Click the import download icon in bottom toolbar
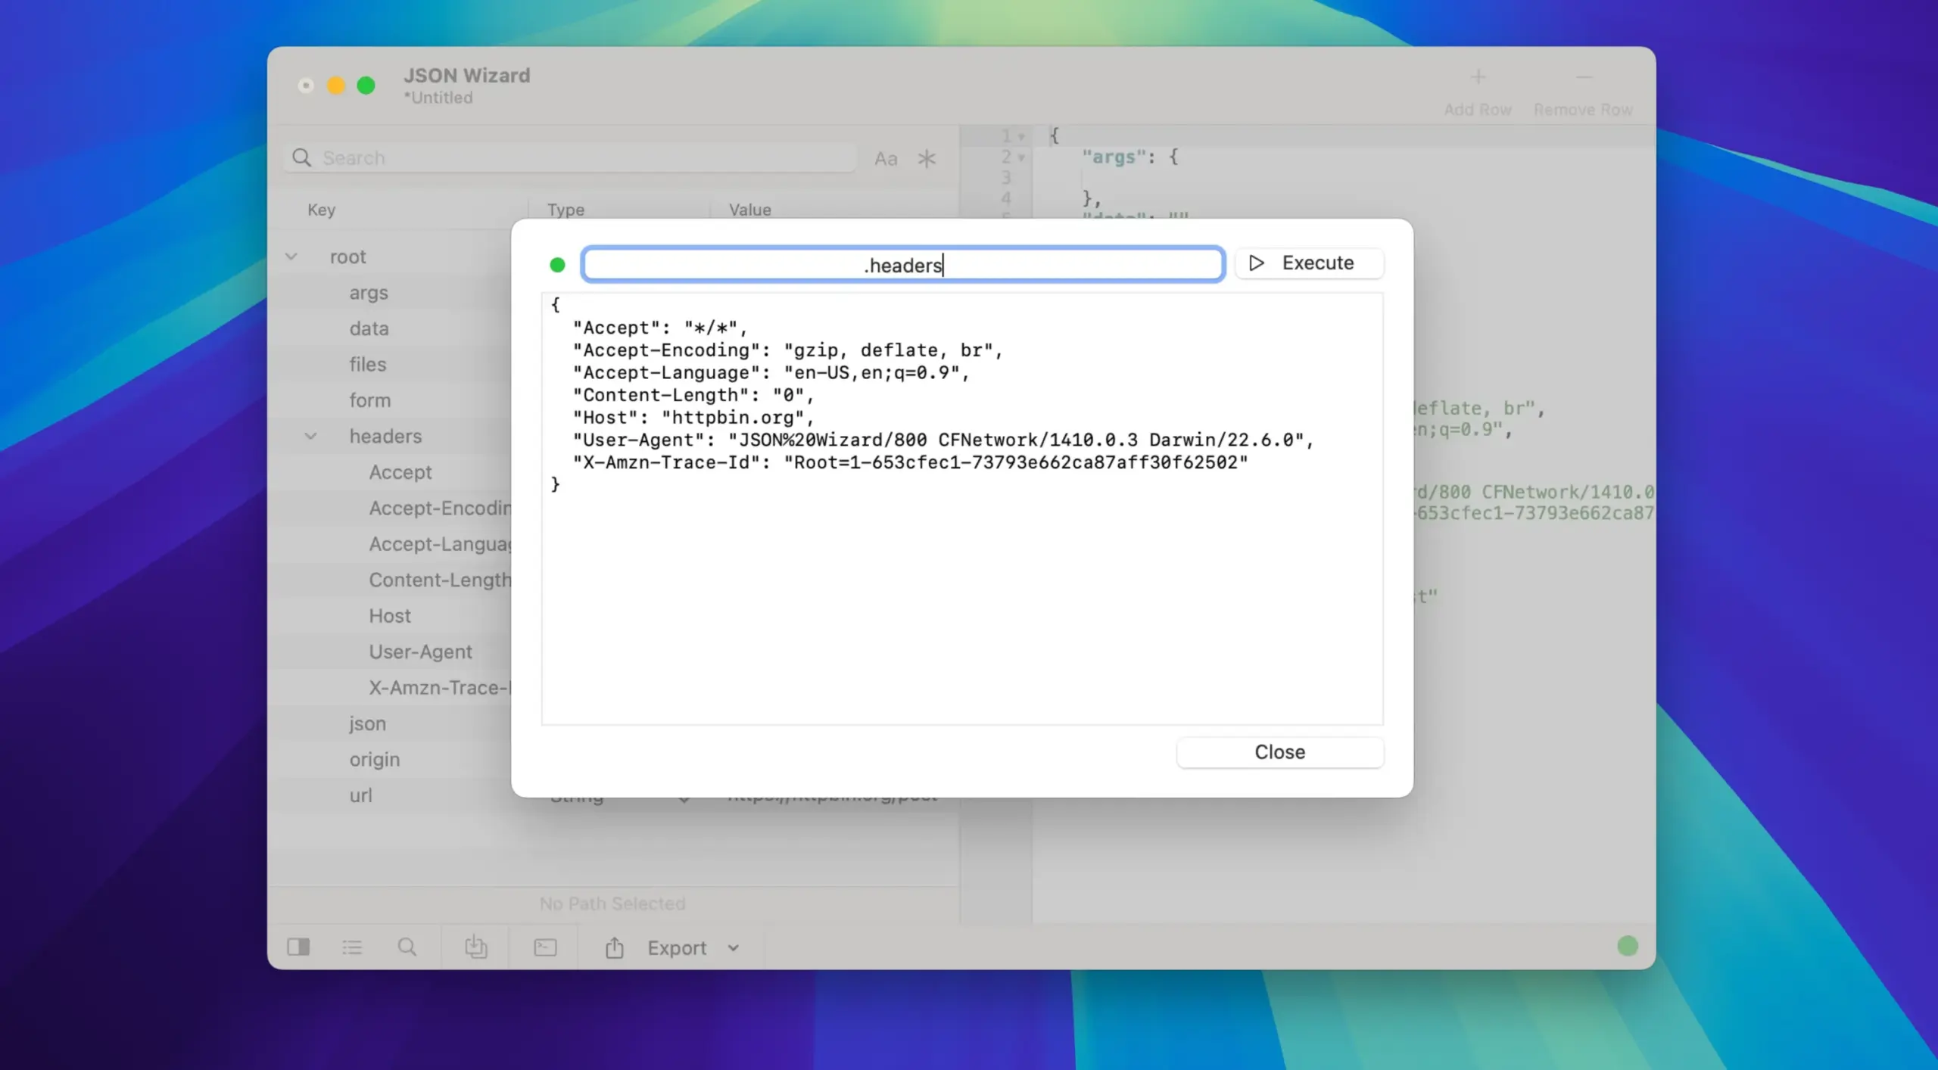The image size is (1938, 1070). click(x=475, y=947)
